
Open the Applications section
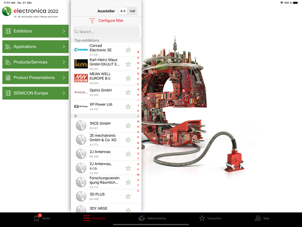(x=35, y=47)
